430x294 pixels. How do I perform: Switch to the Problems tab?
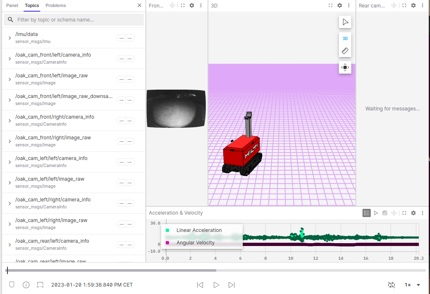[56, 5]
